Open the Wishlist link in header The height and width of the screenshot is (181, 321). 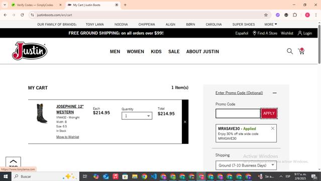tap(287, 33)
